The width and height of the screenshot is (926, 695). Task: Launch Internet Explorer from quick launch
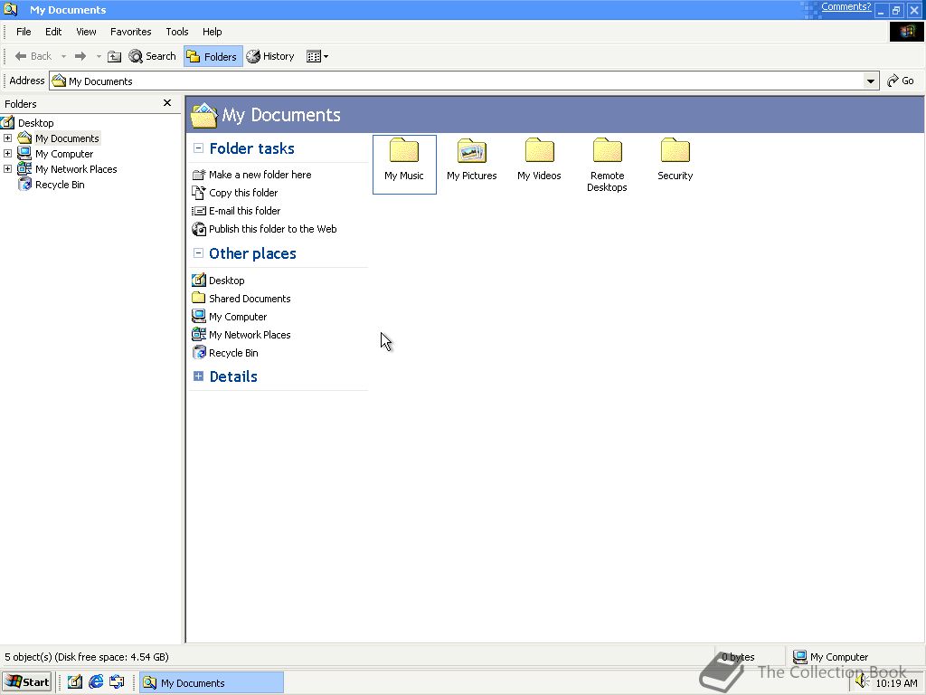click(x=96, y=682)
